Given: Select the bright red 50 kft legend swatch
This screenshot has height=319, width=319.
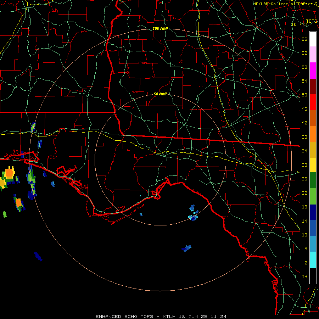Looking at the screenshot, I should 313,102.
